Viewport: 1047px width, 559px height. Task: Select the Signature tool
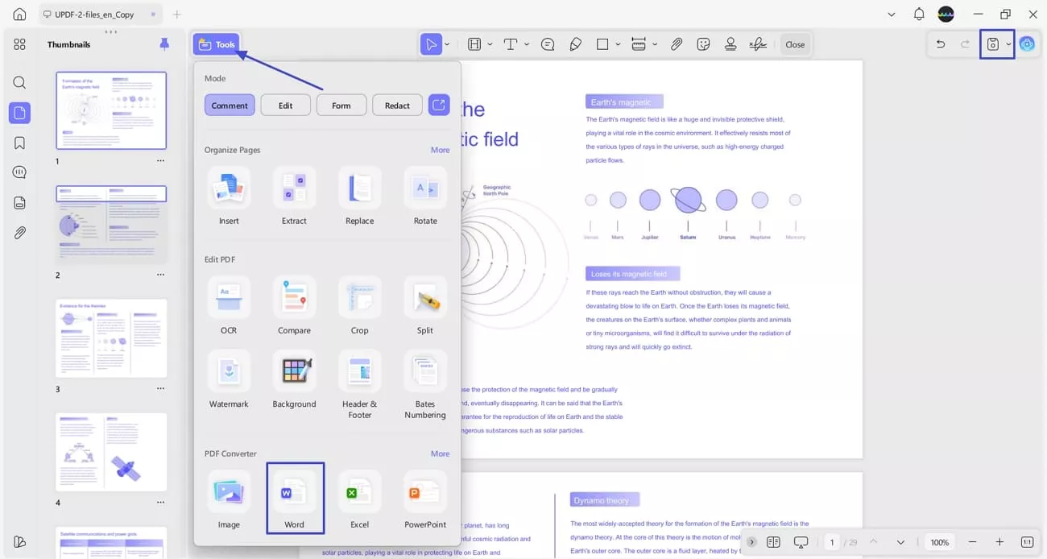tap(757, 44)
